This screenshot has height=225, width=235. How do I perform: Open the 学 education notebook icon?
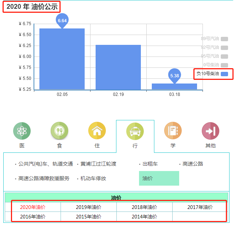coord(173,131)
